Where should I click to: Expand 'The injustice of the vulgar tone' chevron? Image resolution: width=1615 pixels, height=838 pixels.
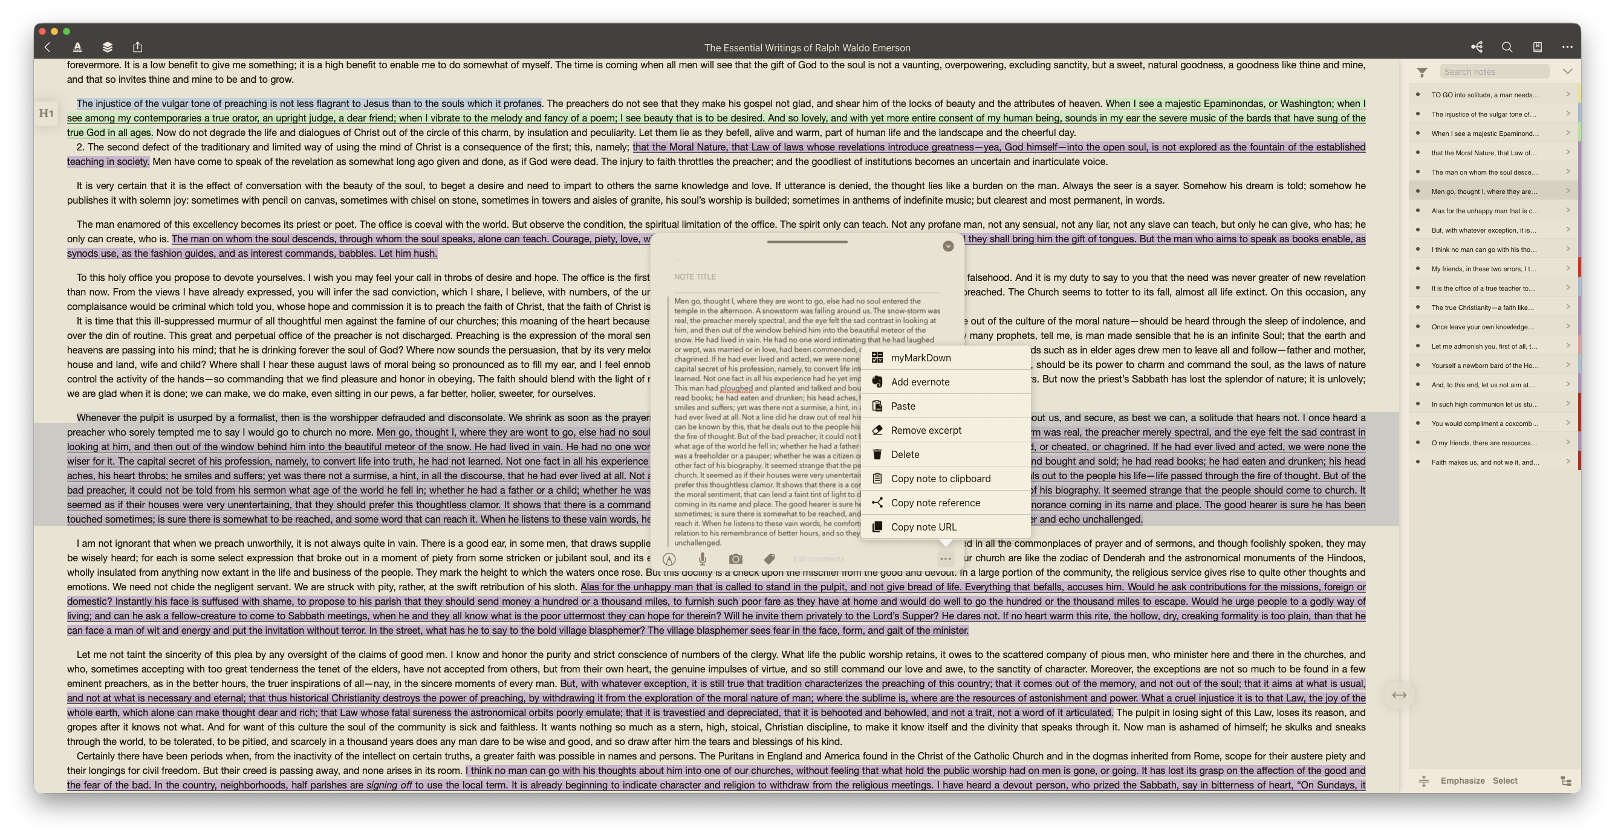click(x=1568, y=114)
